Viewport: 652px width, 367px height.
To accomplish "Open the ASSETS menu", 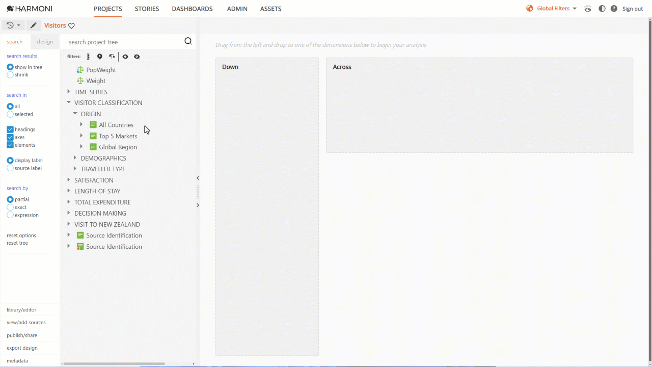I will (270, 9).
